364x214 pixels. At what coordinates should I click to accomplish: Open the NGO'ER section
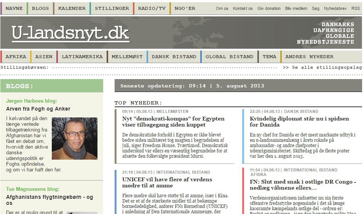185,8
